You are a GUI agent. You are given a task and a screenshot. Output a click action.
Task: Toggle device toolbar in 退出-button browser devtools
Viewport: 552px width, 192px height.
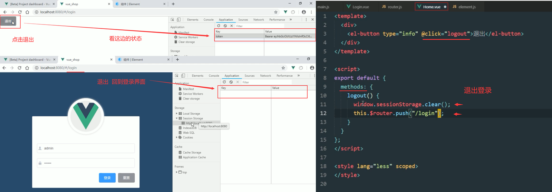[178, 20]
